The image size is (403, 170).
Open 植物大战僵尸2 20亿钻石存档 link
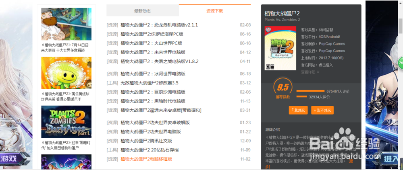(x=150, y=150)
